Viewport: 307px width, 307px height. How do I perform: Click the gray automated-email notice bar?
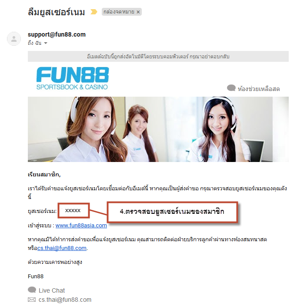pyautogui.click(x=158, y=57)
